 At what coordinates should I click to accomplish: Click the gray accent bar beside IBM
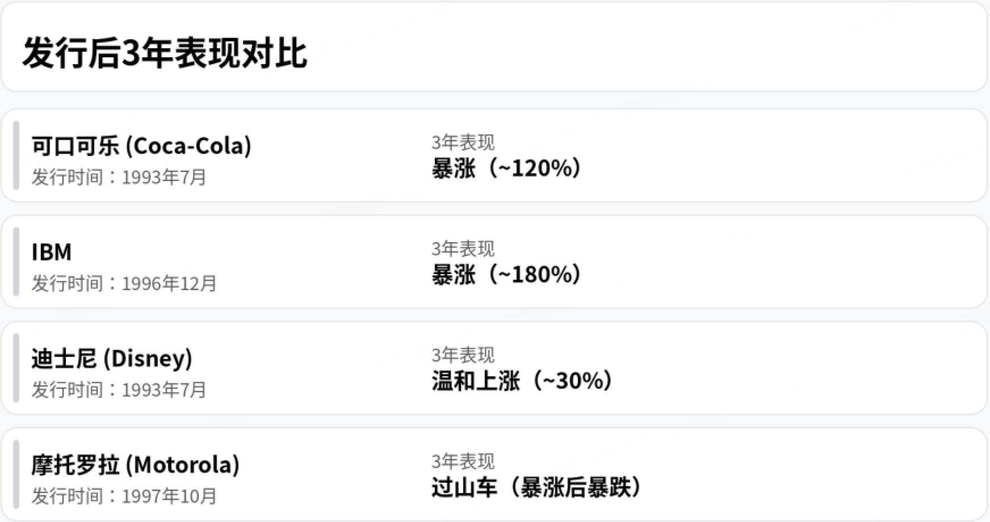point(16,262)
